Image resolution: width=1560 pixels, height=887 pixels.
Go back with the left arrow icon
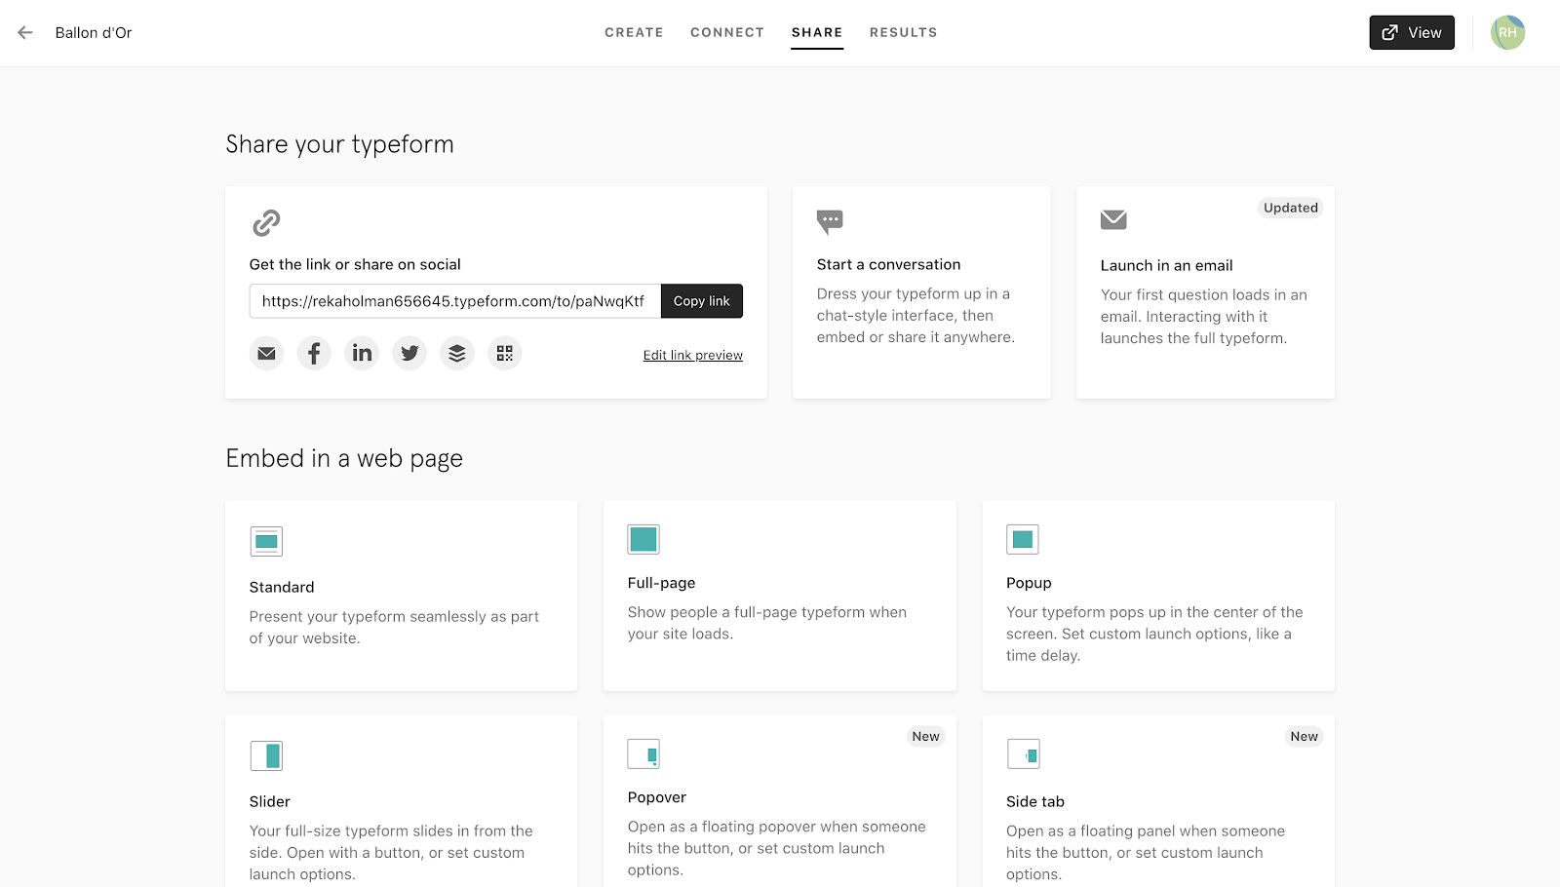point(25,32)
